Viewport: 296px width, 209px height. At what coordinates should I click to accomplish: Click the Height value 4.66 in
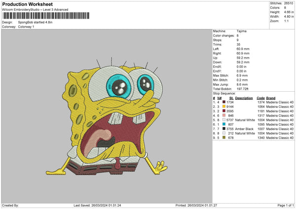coord(289,12)
